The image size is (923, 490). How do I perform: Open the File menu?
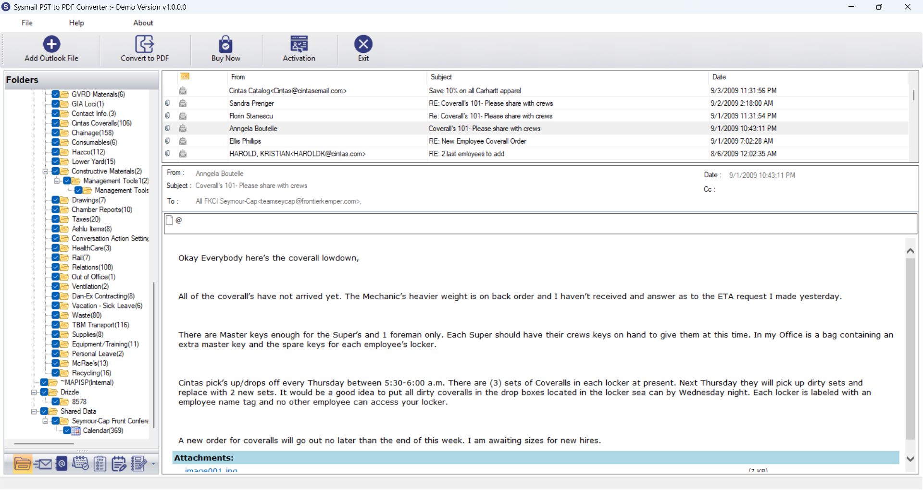point(27,23)
